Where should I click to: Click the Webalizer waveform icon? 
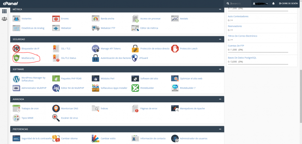point(56,28)
